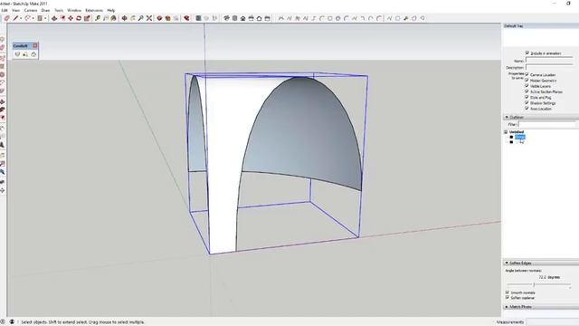Activate the Orbit camera tool
The width and height of the screenshot is (579, 326).
[125, 18]
